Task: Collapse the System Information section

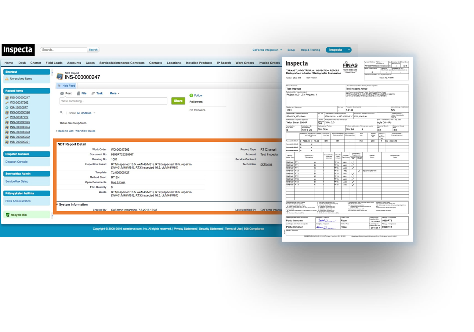Action: pos(57,204)
